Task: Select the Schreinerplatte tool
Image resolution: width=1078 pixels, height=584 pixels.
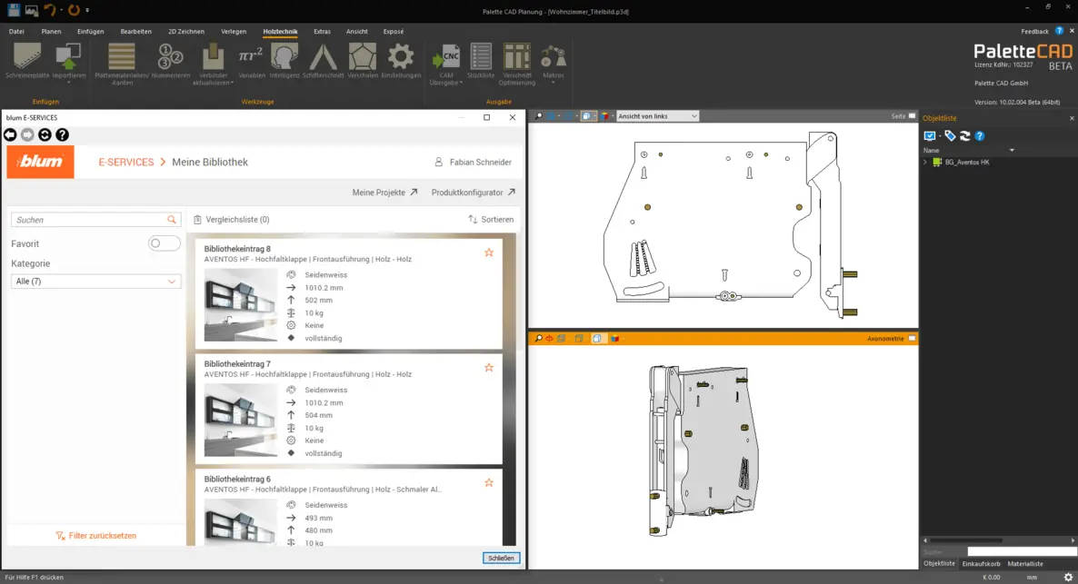Action: (x=26, y=61)
